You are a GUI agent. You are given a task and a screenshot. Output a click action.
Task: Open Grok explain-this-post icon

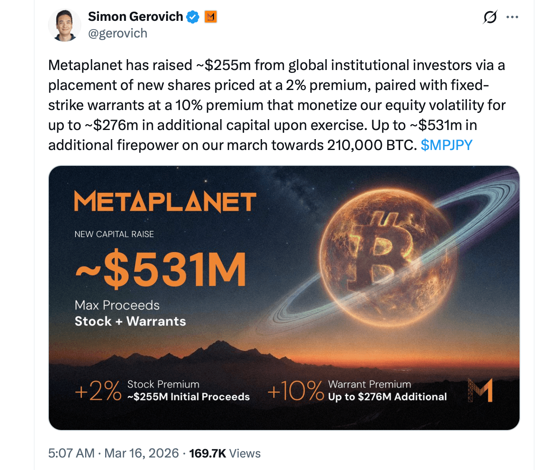[x=490, y=17]
